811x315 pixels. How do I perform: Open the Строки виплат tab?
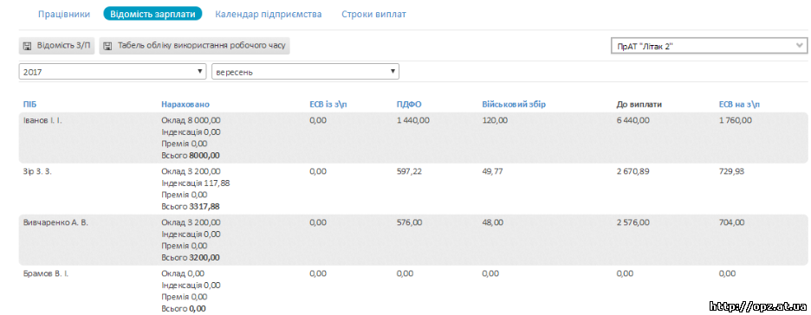pos(373,14)
